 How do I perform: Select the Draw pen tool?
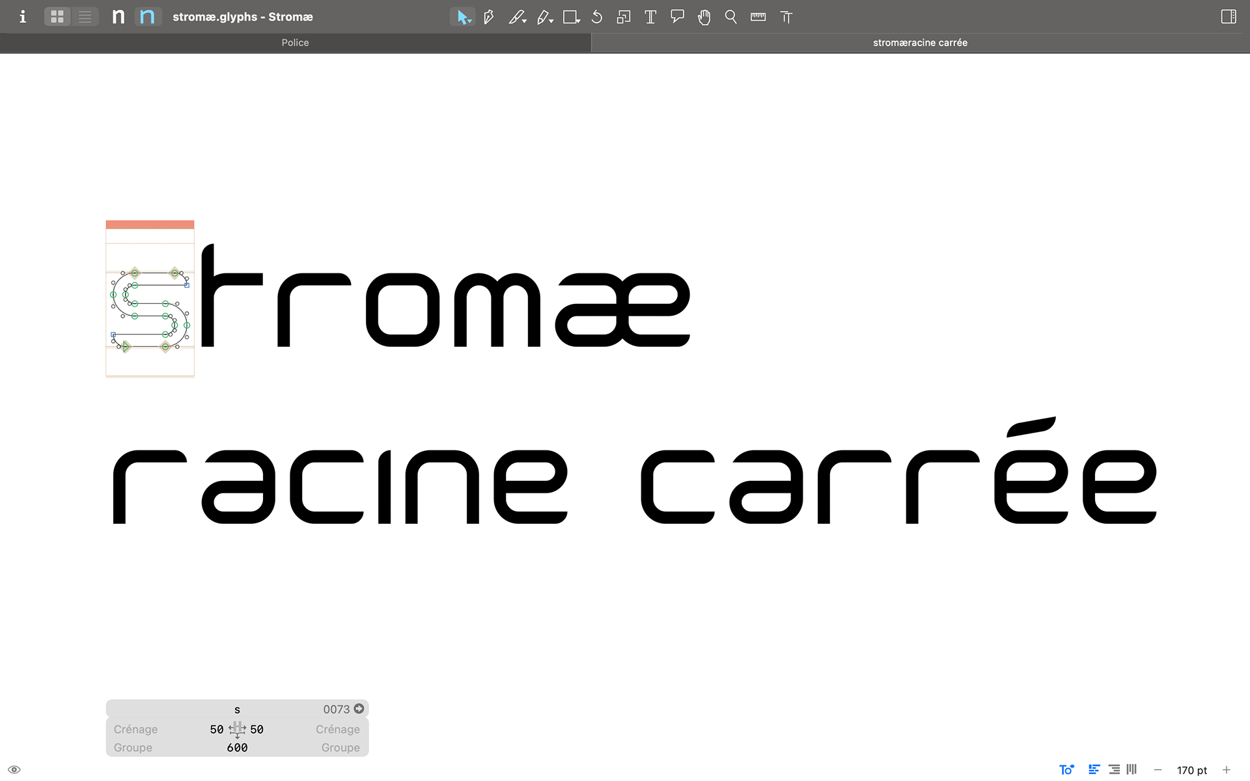point(489,17)
